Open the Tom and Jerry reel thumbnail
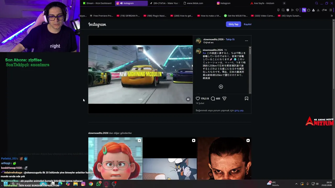 coord(170,158)
